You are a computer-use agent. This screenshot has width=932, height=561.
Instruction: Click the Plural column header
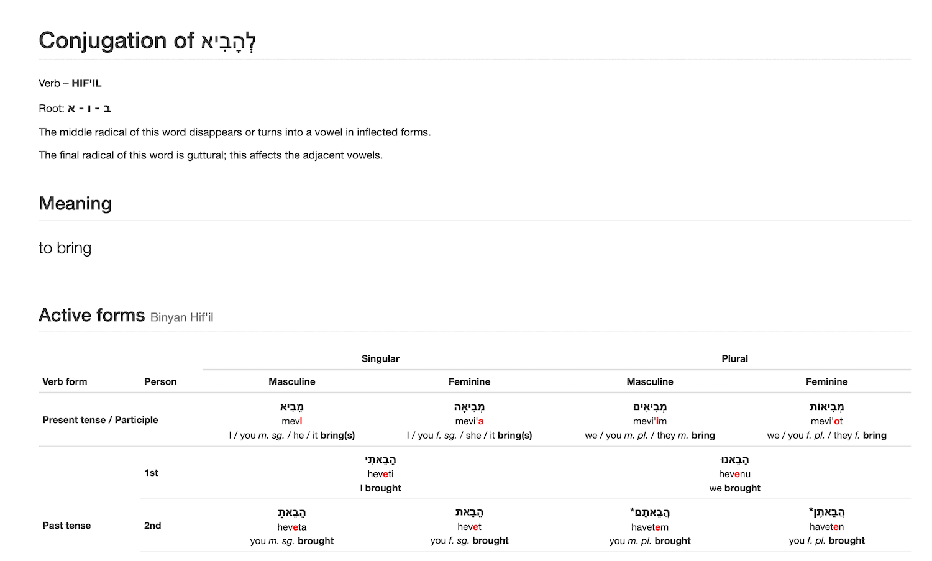coord(734,358)
